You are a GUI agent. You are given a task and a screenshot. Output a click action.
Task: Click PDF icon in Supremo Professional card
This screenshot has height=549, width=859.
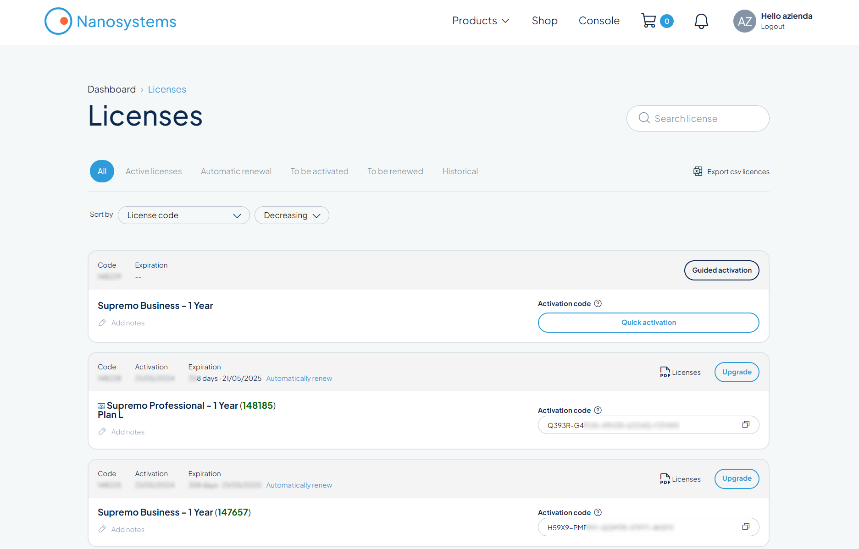click(665, 372)
